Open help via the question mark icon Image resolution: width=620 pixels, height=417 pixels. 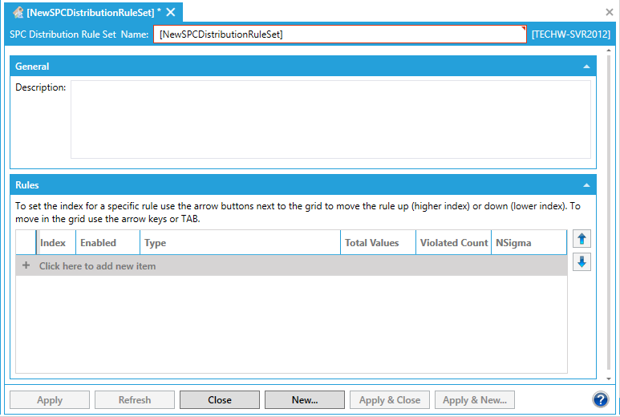tap(601, 399)
